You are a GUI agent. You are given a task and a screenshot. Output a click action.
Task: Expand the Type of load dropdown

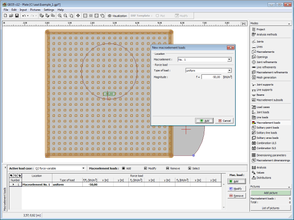(x=229, y=71)
